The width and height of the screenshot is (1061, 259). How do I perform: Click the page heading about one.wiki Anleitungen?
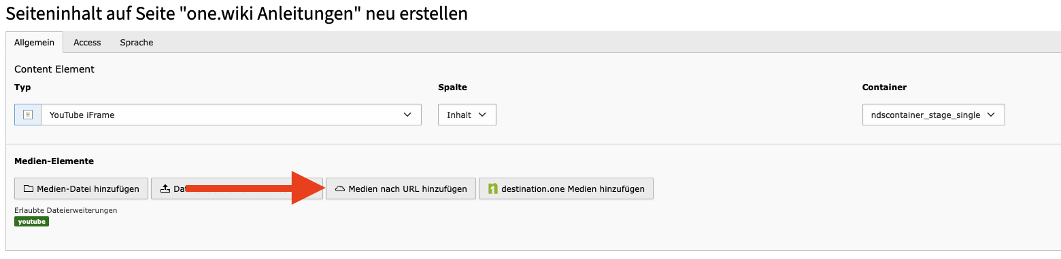pos(237,14)
